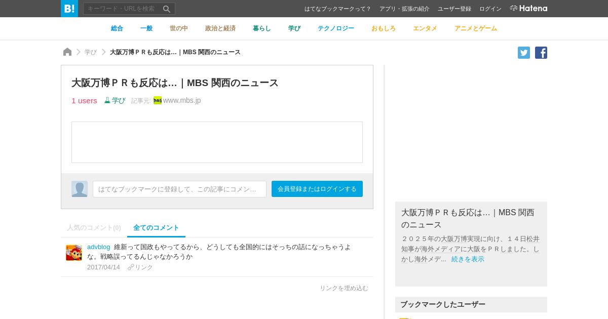Select the エンタメ category tab
This screenshot has height=319, width=608.
[425, 28]
